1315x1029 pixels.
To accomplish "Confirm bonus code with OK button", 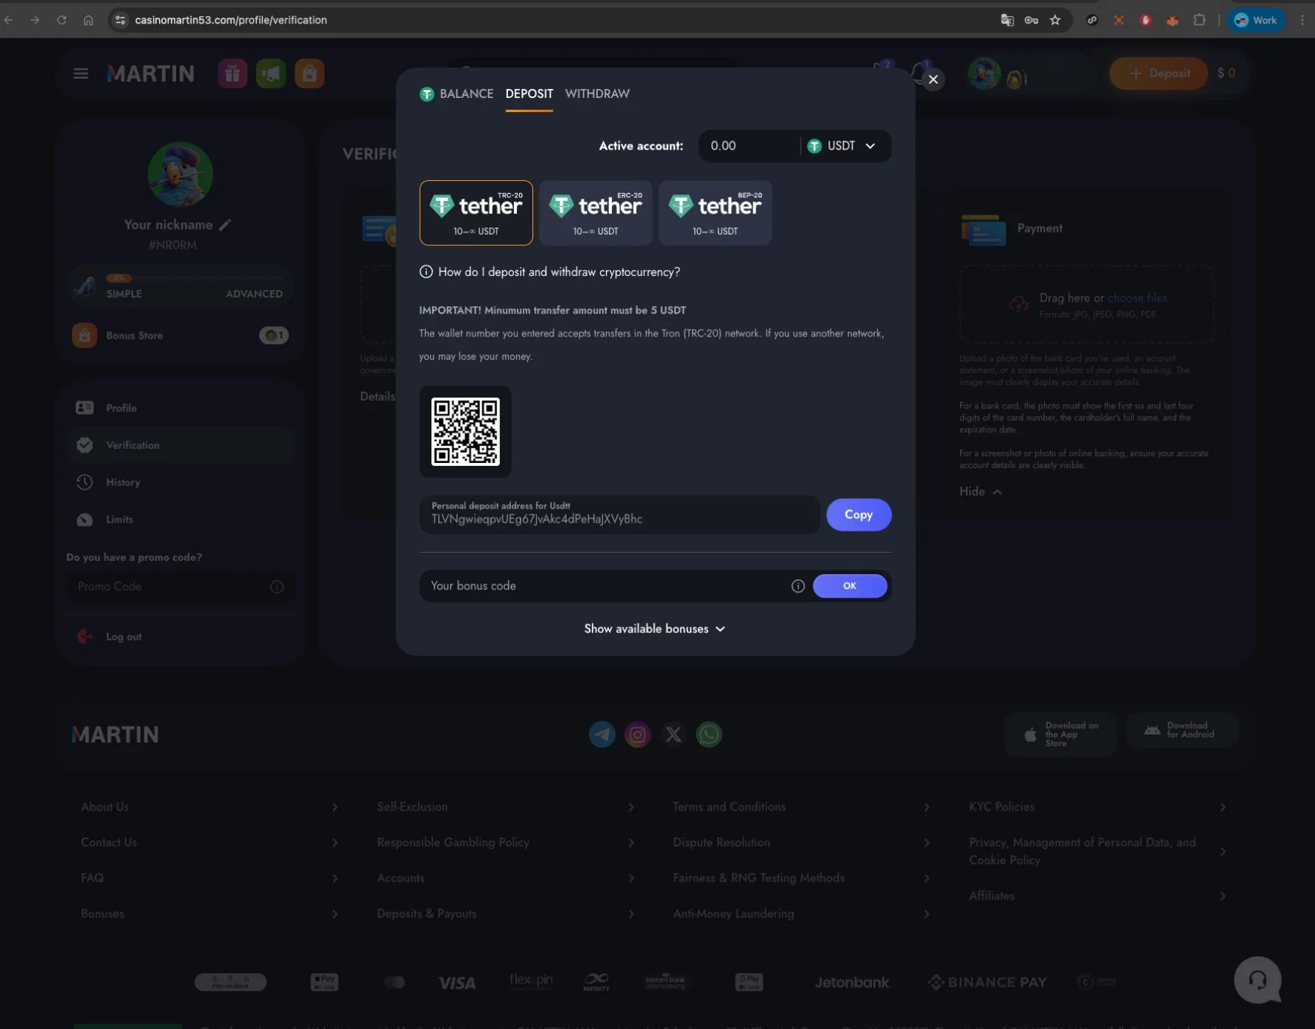I will 850,586.
